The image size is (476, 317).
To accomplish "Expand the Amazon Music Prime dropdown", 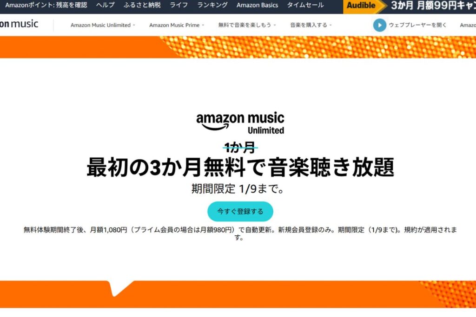I will pos(176,25).
